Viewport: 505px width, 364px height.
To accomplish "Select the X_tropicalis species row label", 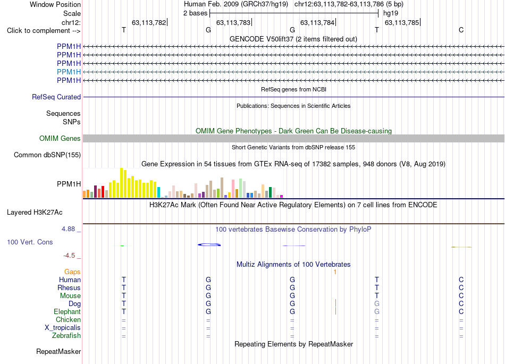I will 63,328.
